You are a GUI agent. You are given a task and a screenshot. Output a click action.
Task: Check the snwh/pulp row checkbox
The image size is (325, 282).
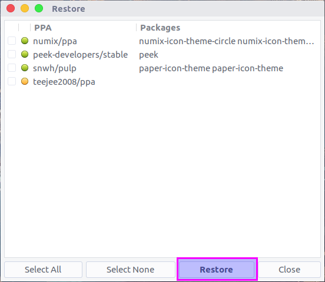click(12, 68)
